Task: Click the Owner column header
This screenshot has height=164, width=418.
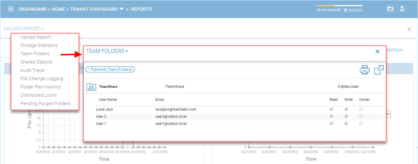Action: click(364, 100)
